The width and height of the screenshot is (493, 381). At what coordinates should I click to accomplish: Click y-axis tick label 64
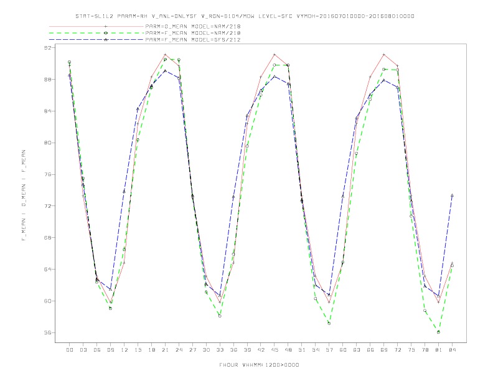tap(47, 269)
